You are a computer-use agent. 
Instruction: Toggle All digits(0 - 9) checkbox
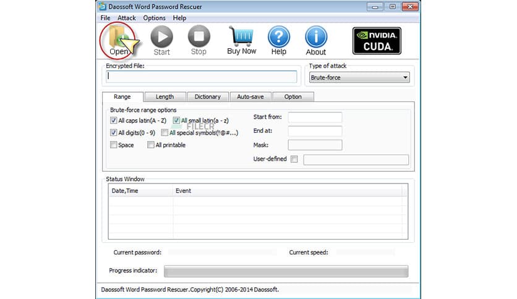click(113, 133)
